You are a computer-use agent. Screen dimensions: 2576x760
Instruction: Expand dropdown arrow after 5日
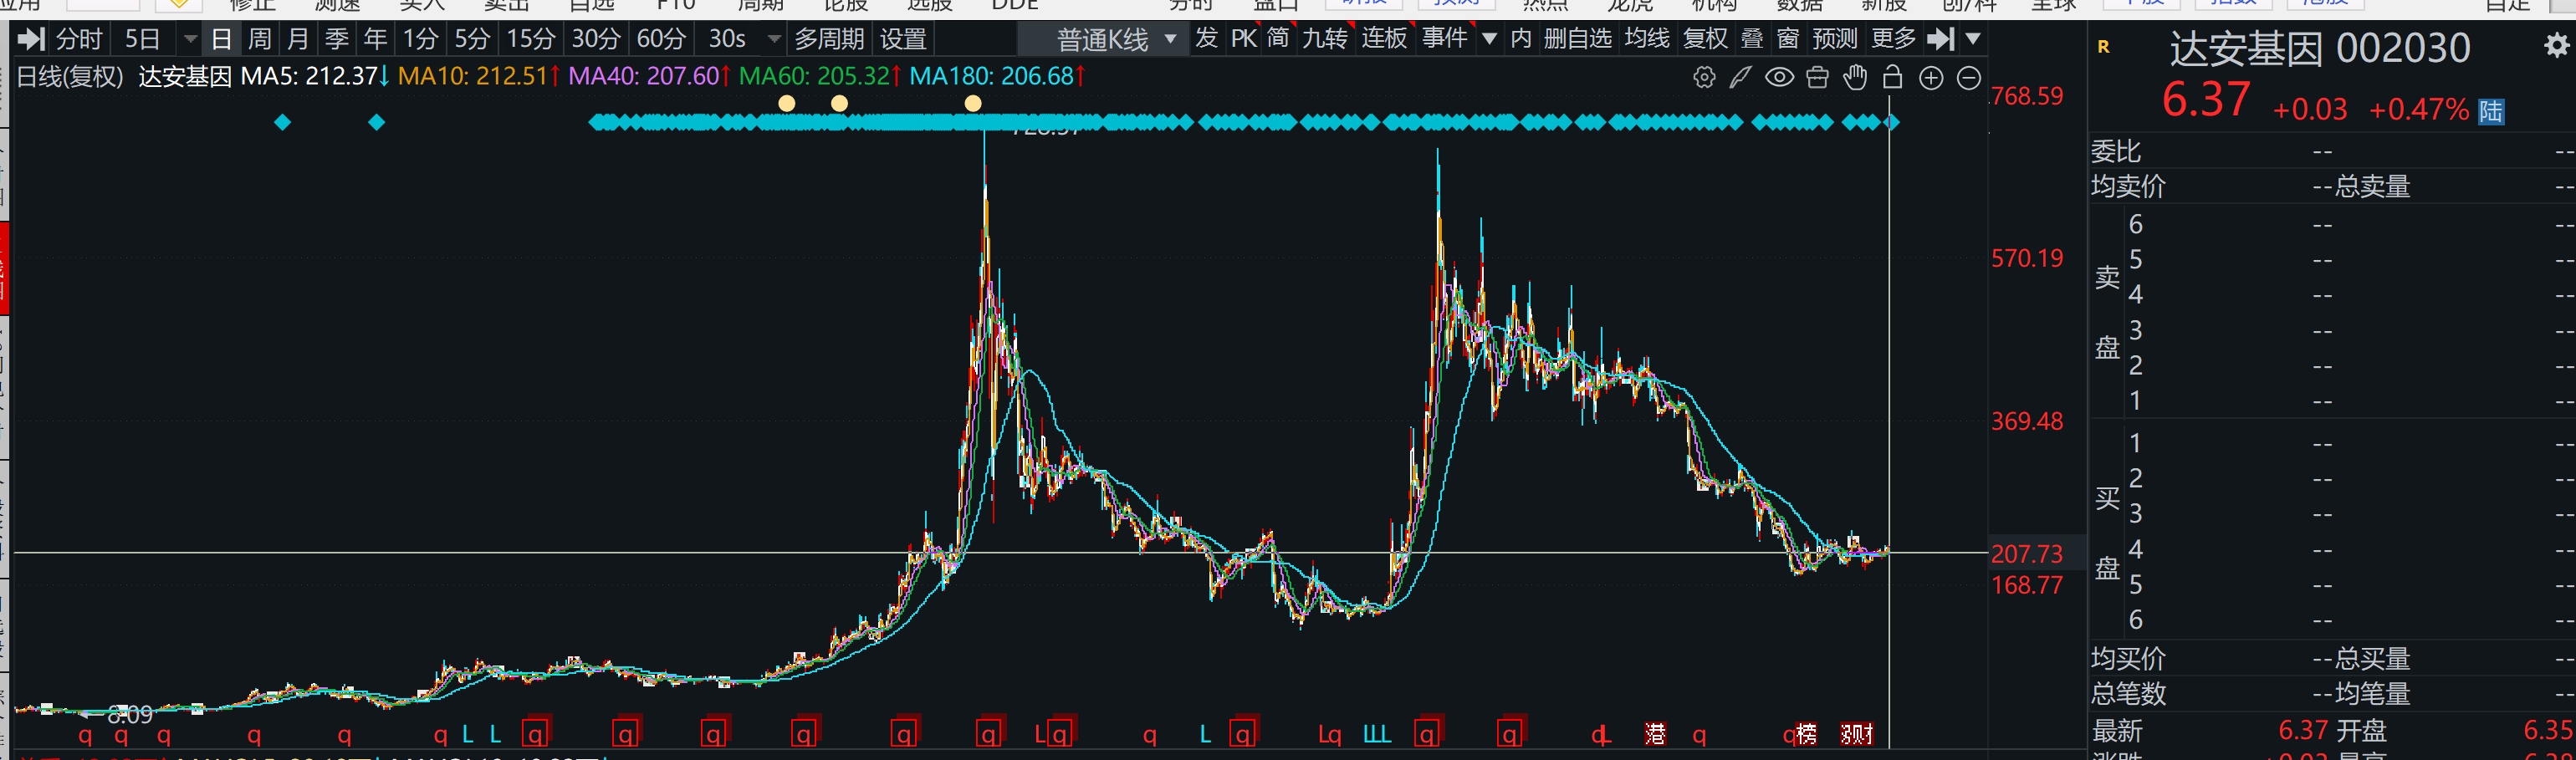[190, 40]
